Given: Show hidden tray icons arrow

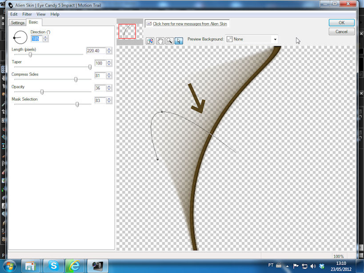Looking at the screenshot, I should tap(288, 266).
